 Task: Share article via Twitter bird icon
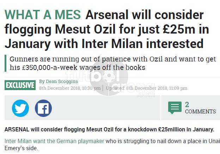pyautogui.click(x=20, y=108)
